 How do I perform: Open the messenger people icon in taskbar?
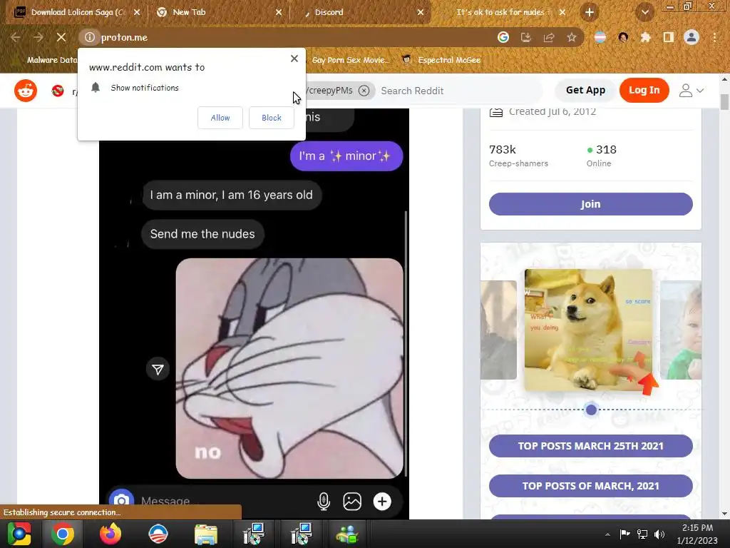(x=347, y=534)
